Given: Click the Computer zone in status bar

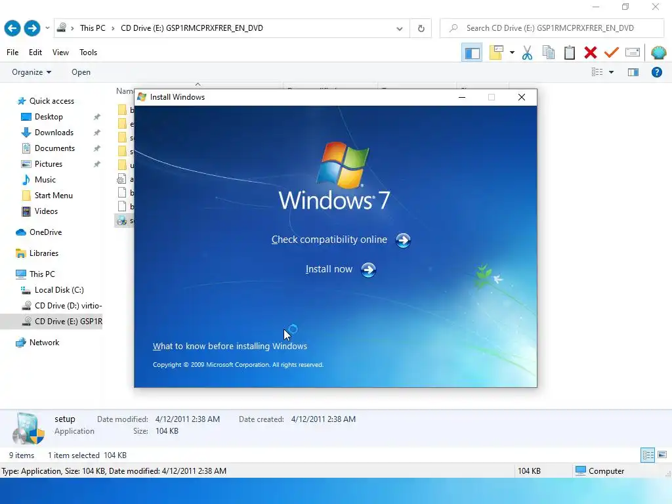Looking at the screenshot, I should 600,471.
